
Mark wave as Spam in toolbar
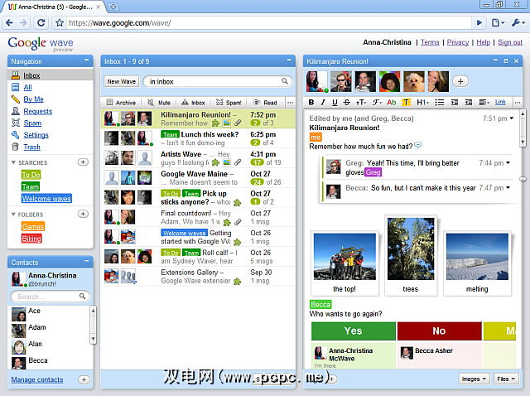tap(229, 103)
